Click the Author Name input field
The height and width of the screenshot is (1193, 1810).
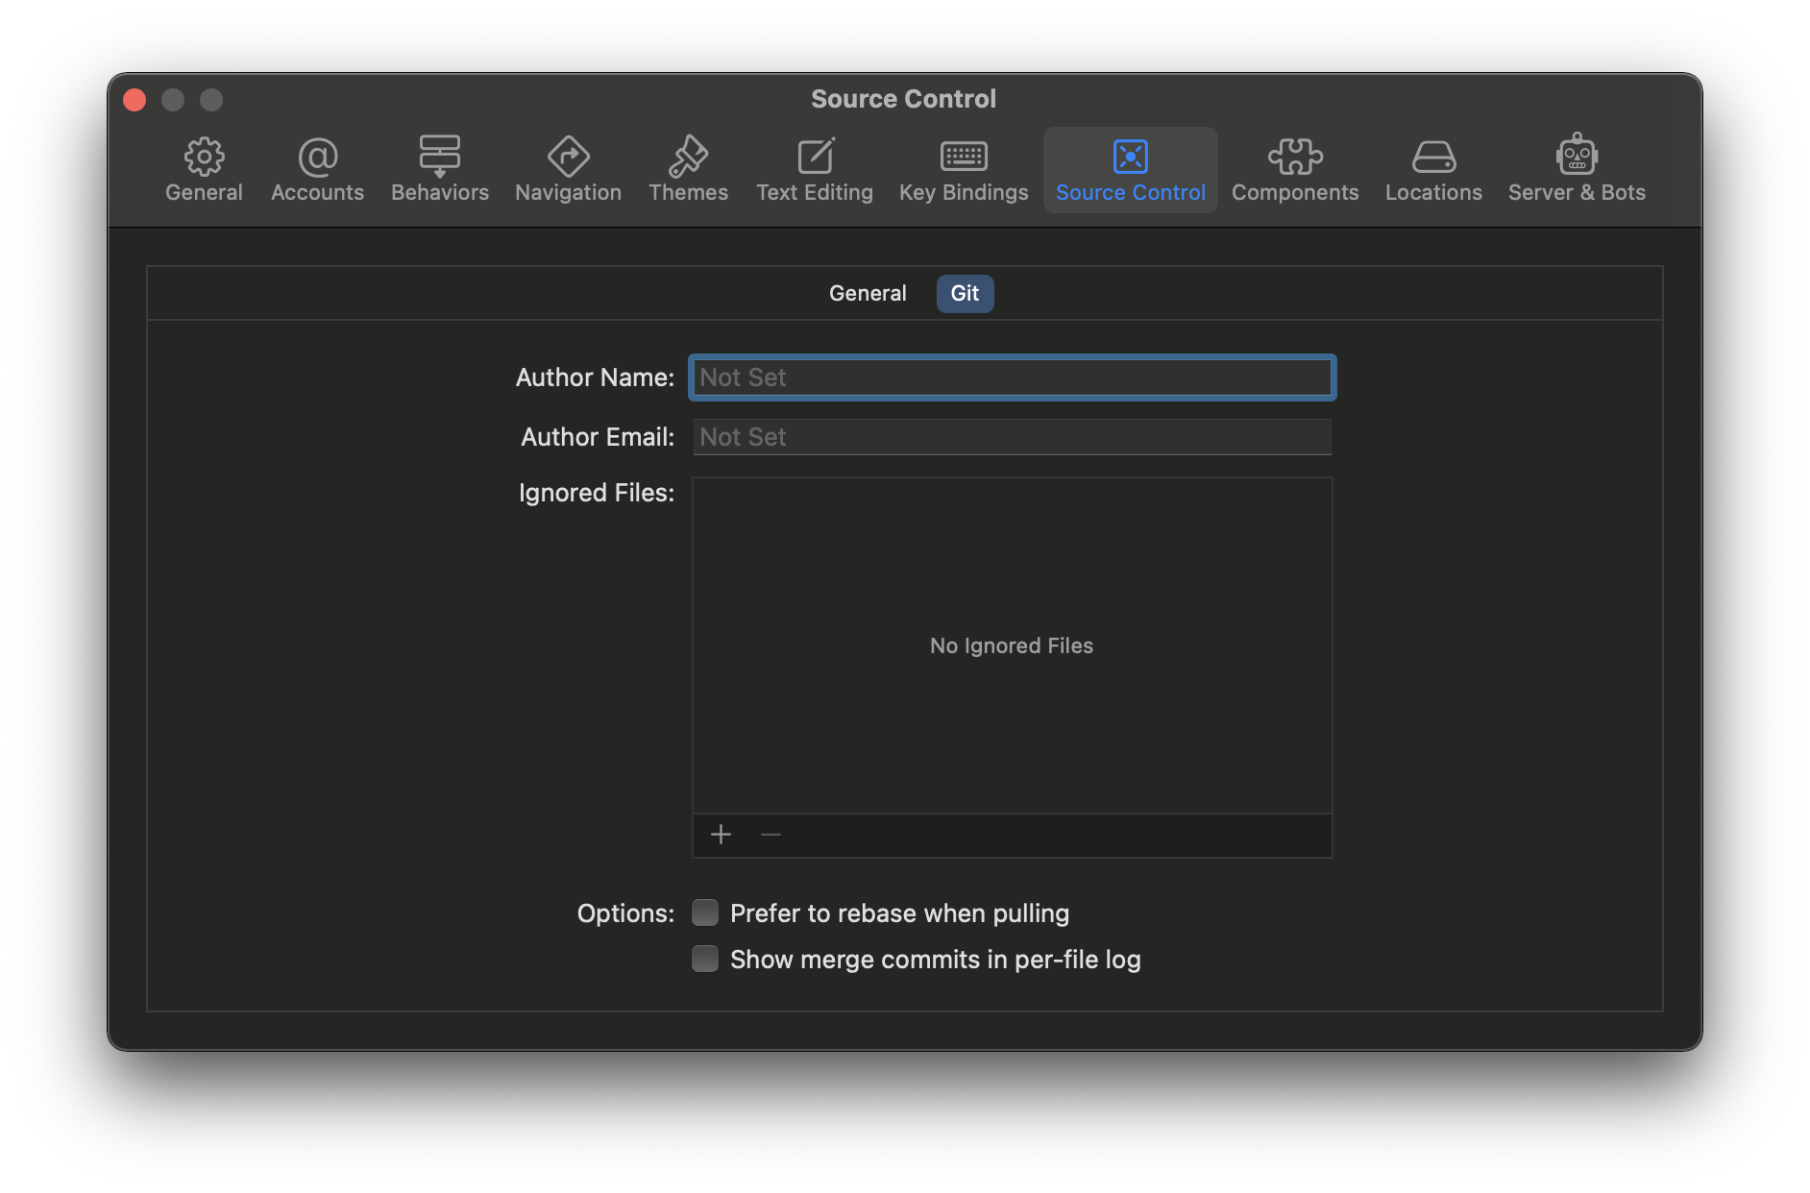pos(1011,377)
